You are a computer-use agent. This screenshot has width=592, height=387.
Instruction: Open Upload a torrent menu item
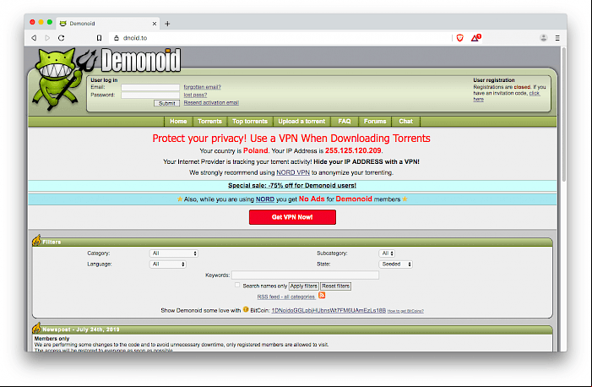click(x=301, y=122)
